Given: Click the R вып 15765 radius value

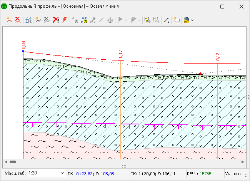Looking at the screenshot, I should [206, 174].
